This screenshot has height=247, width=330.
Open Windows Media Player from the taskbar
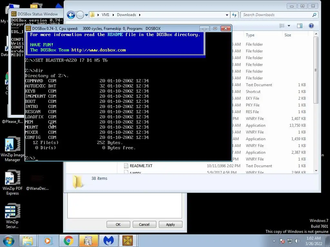click(48, 241)
